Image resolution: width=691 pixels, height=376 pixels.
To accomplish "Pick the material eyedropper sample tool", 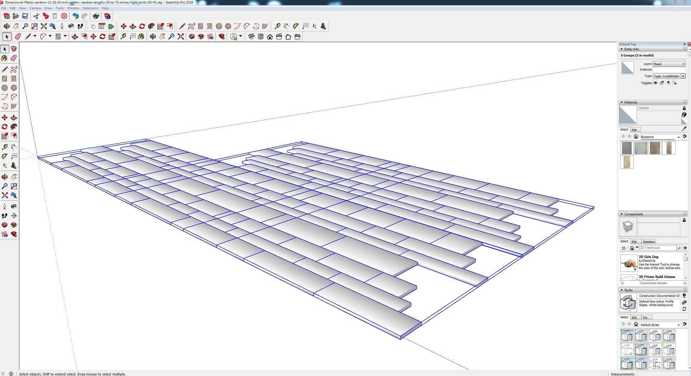I will pyautogui.click(x=684, y=129).
